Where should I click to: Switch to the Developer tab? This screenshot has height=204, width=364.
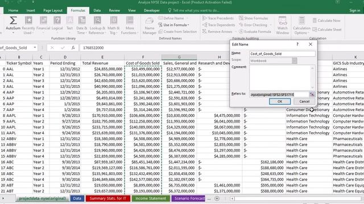click(x=152, y=10)
